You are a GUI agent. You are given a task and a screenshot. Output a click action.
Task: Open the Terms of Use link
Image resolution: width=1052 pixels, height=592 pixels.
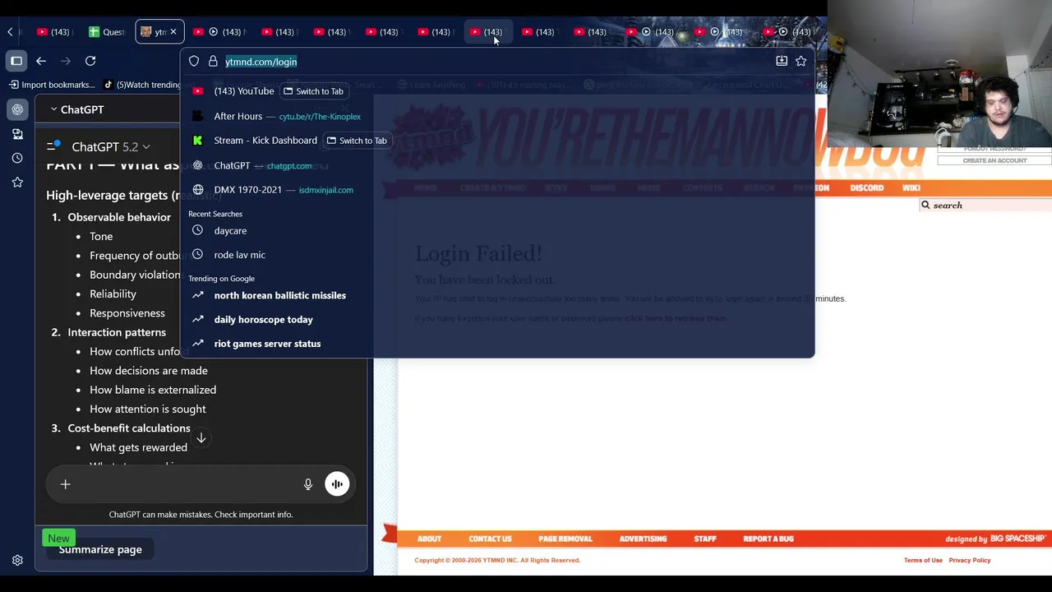[923, 561]
